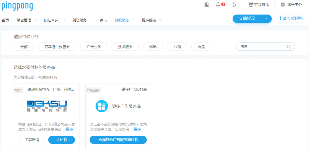Screen dimensions: 309x151
Task: Expand the 融资服务 dropdown menu
Action: (x=82, y=20)
